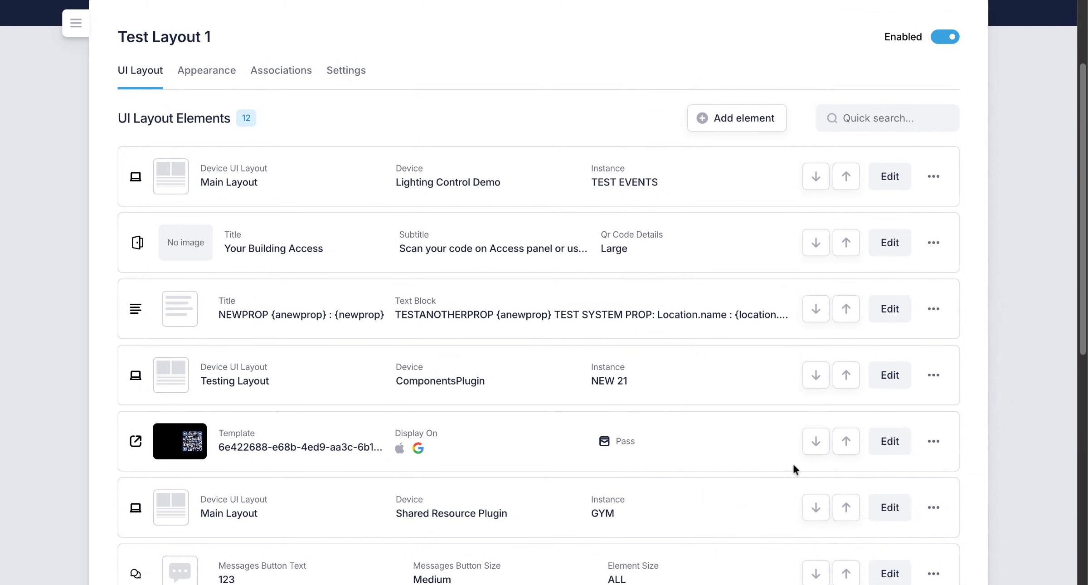Click the Add element button
The width and height of the screenshot is (1088, 585).
737,118
